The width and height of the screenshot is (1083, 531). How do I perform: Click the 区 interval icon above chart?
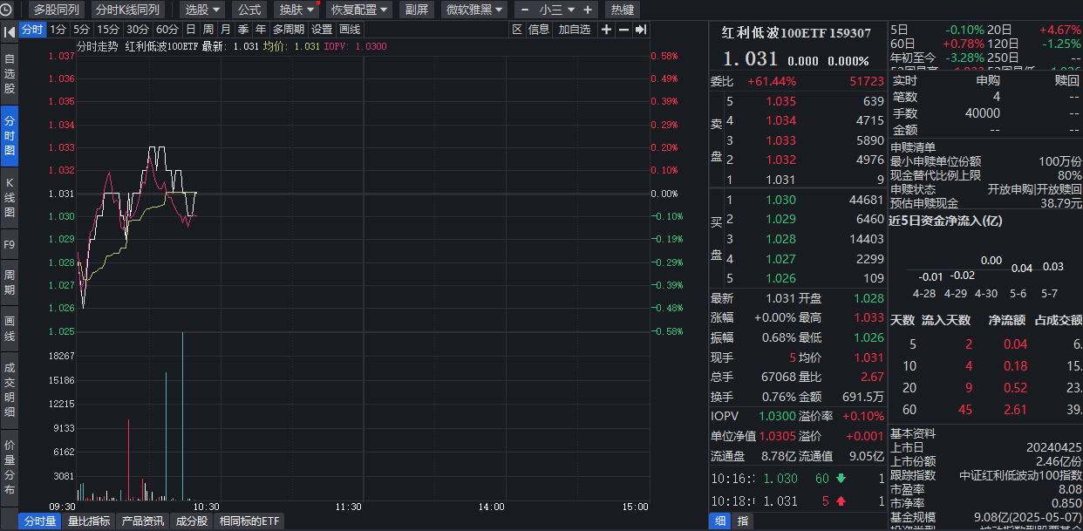pos(516,30)
